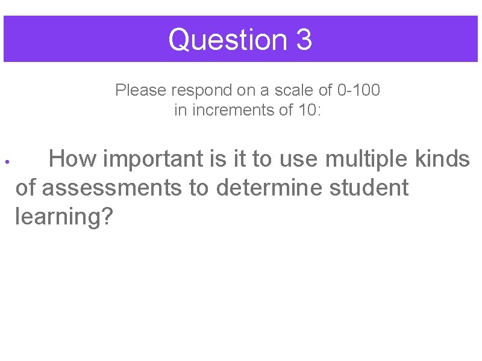Click the word "assessments" in the body text
Viewport: 482px width, 361px height.
(x=111, y=188)
